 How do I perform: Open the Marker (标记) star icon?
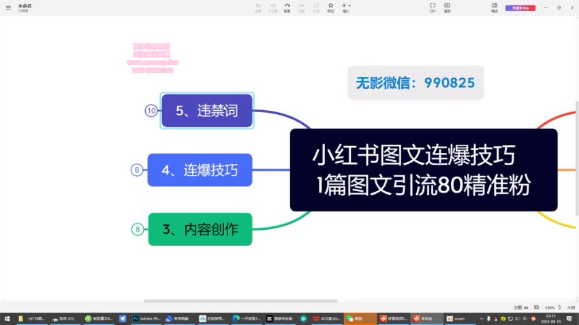click(x=330, y=7)
